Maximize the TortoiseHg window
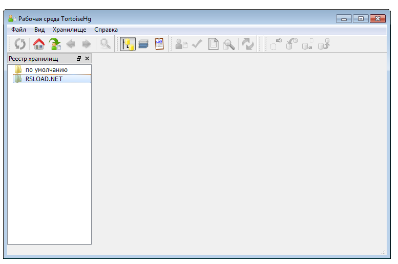This screenshot has height=264, width=398. coord(361,19)
